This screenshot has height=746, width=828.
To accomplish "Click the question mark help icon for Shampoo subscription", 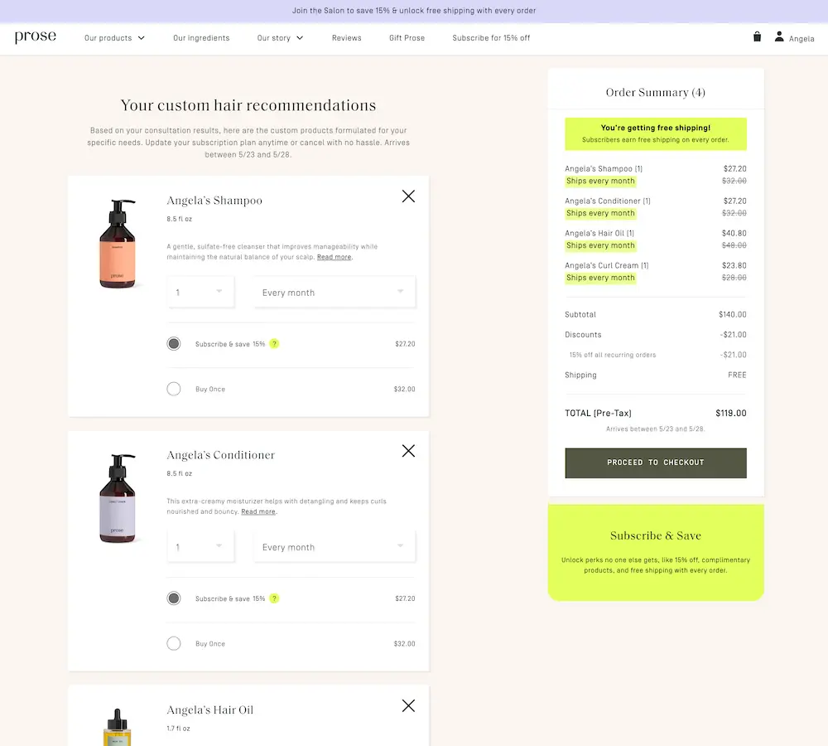I will (x=274, y=344).
